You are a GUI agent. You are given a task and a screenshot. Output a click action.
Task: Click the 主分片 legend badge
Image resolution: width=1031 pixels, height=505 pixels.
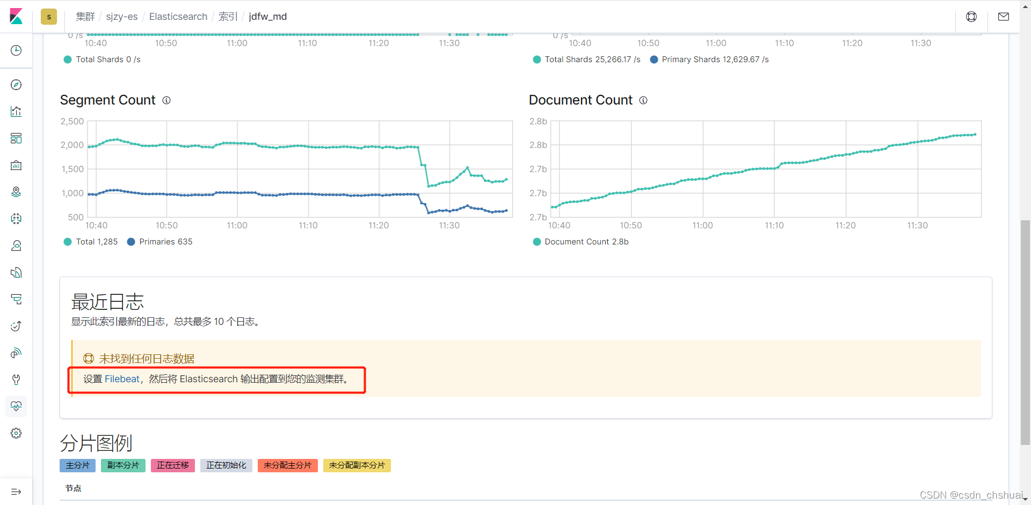click(x=77, y=465)
